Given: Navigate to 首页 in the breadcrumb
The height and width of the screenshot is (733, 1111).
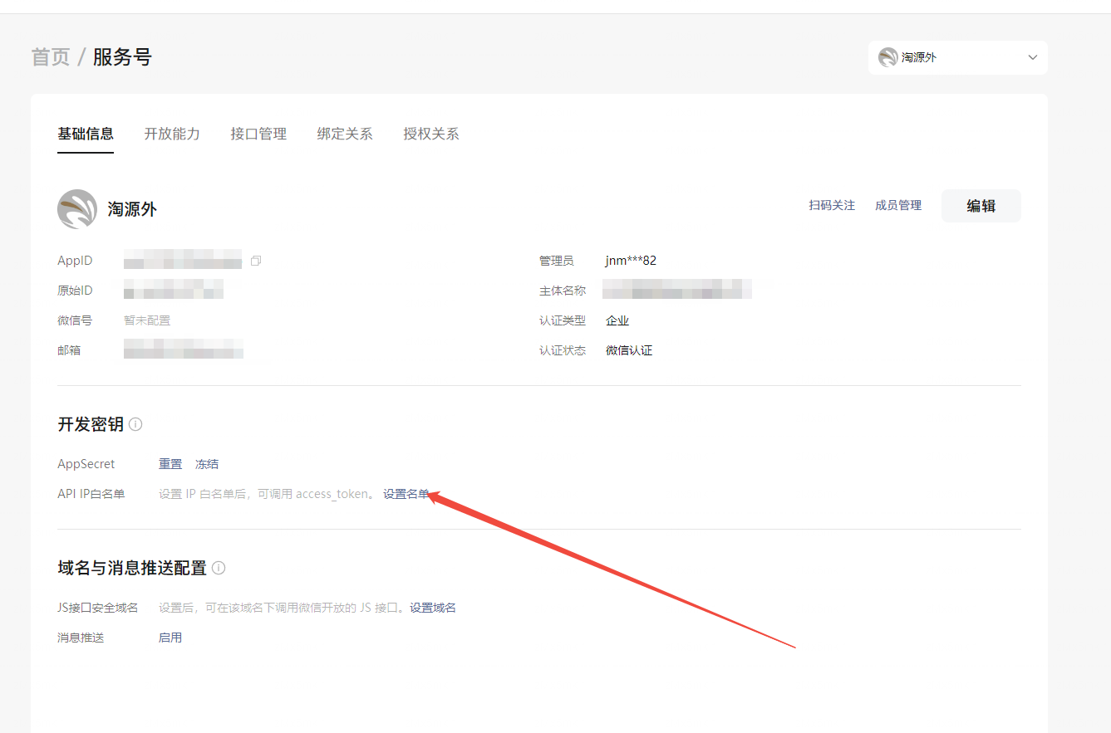Looking at the screenshot, I should 51,57.
